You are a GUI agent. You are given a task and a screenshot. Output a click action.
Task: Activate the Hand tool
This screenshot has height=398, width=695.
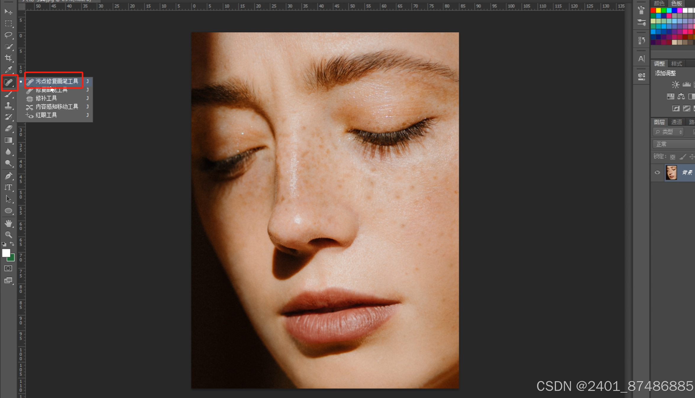[8, 223]
